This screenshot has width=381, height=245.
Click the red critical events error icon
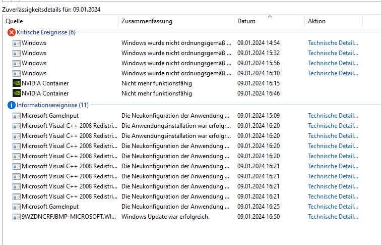[x=12, y=32]
